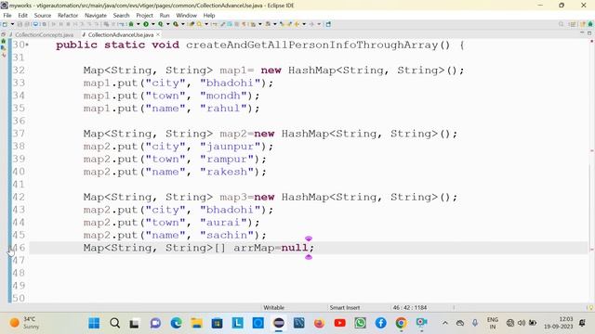Click the Coverage run icon
The image size is (595, 334).
pos(161,24)
